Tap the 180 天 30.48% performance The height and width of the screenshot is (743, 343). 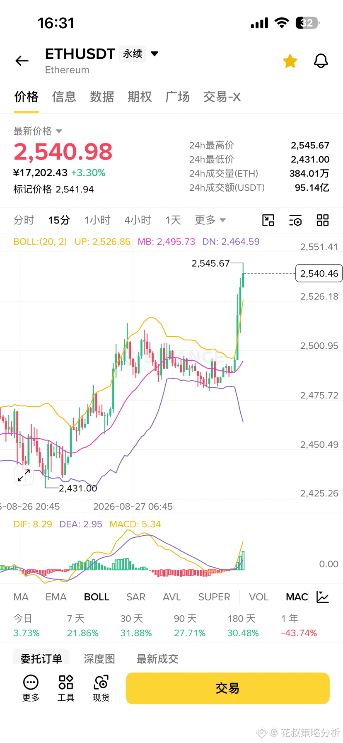(243, 626)
